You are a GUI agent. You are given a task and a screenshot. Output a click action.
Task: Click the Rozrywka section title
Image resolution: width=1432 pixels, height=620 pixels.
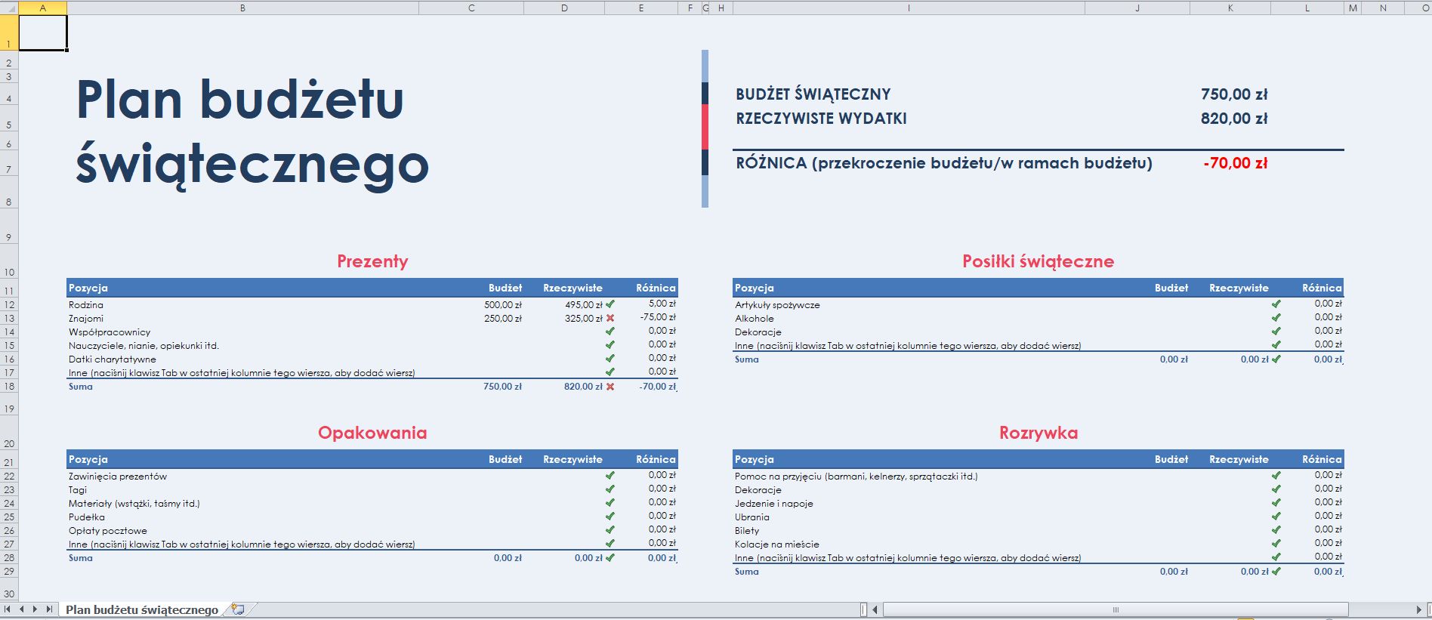coord(1039,433)
